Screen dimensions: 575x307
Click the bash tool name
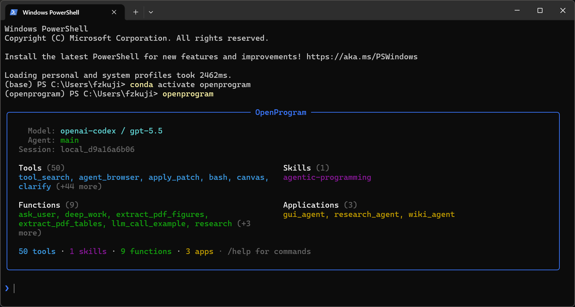click(218, 177)
